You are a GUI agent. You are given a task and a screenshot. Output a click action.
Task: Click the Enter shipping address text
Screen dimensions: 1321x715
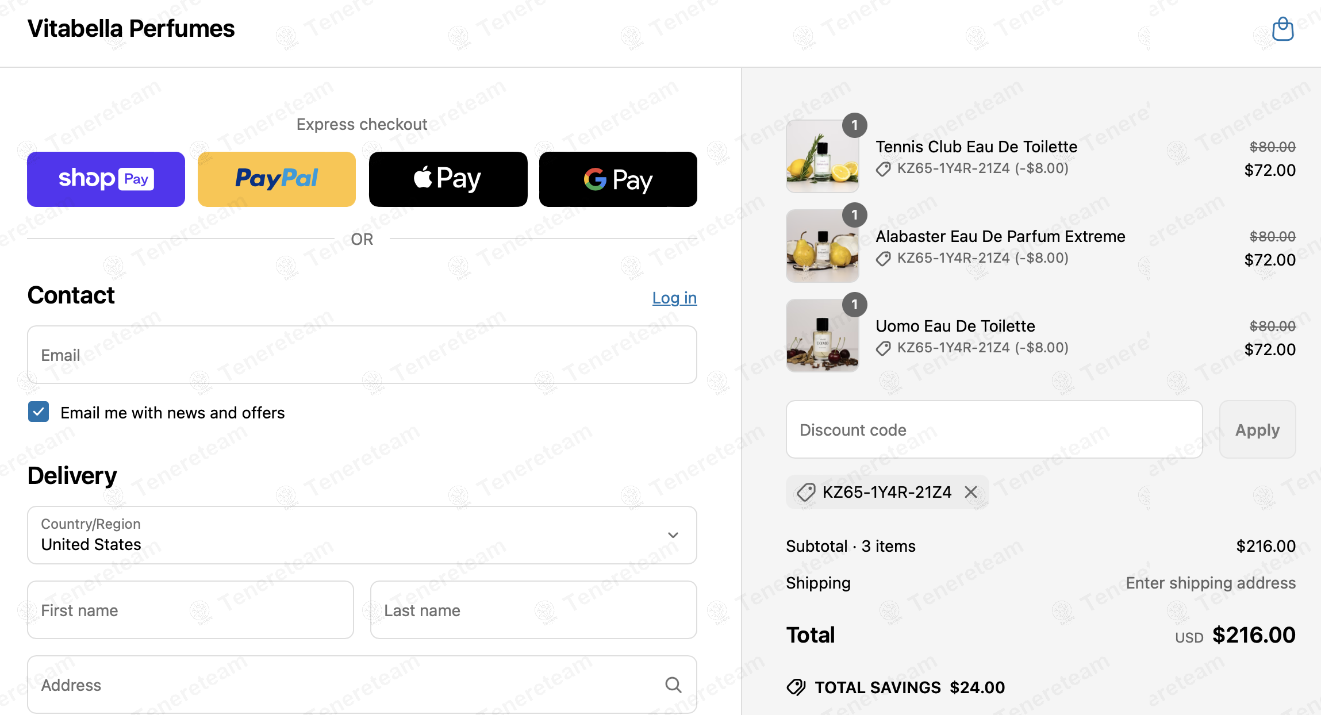point(1211,583)
